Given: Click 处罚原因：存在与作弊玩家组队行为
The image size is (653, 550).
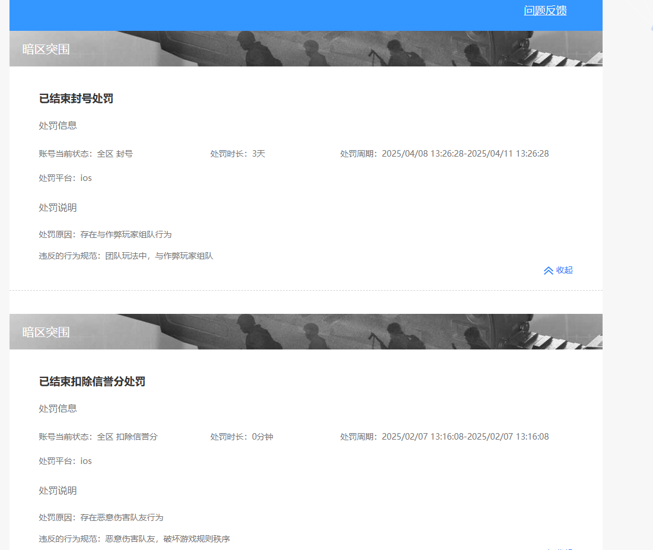Looking at the screenshot, I should click(x=106, y=234).
